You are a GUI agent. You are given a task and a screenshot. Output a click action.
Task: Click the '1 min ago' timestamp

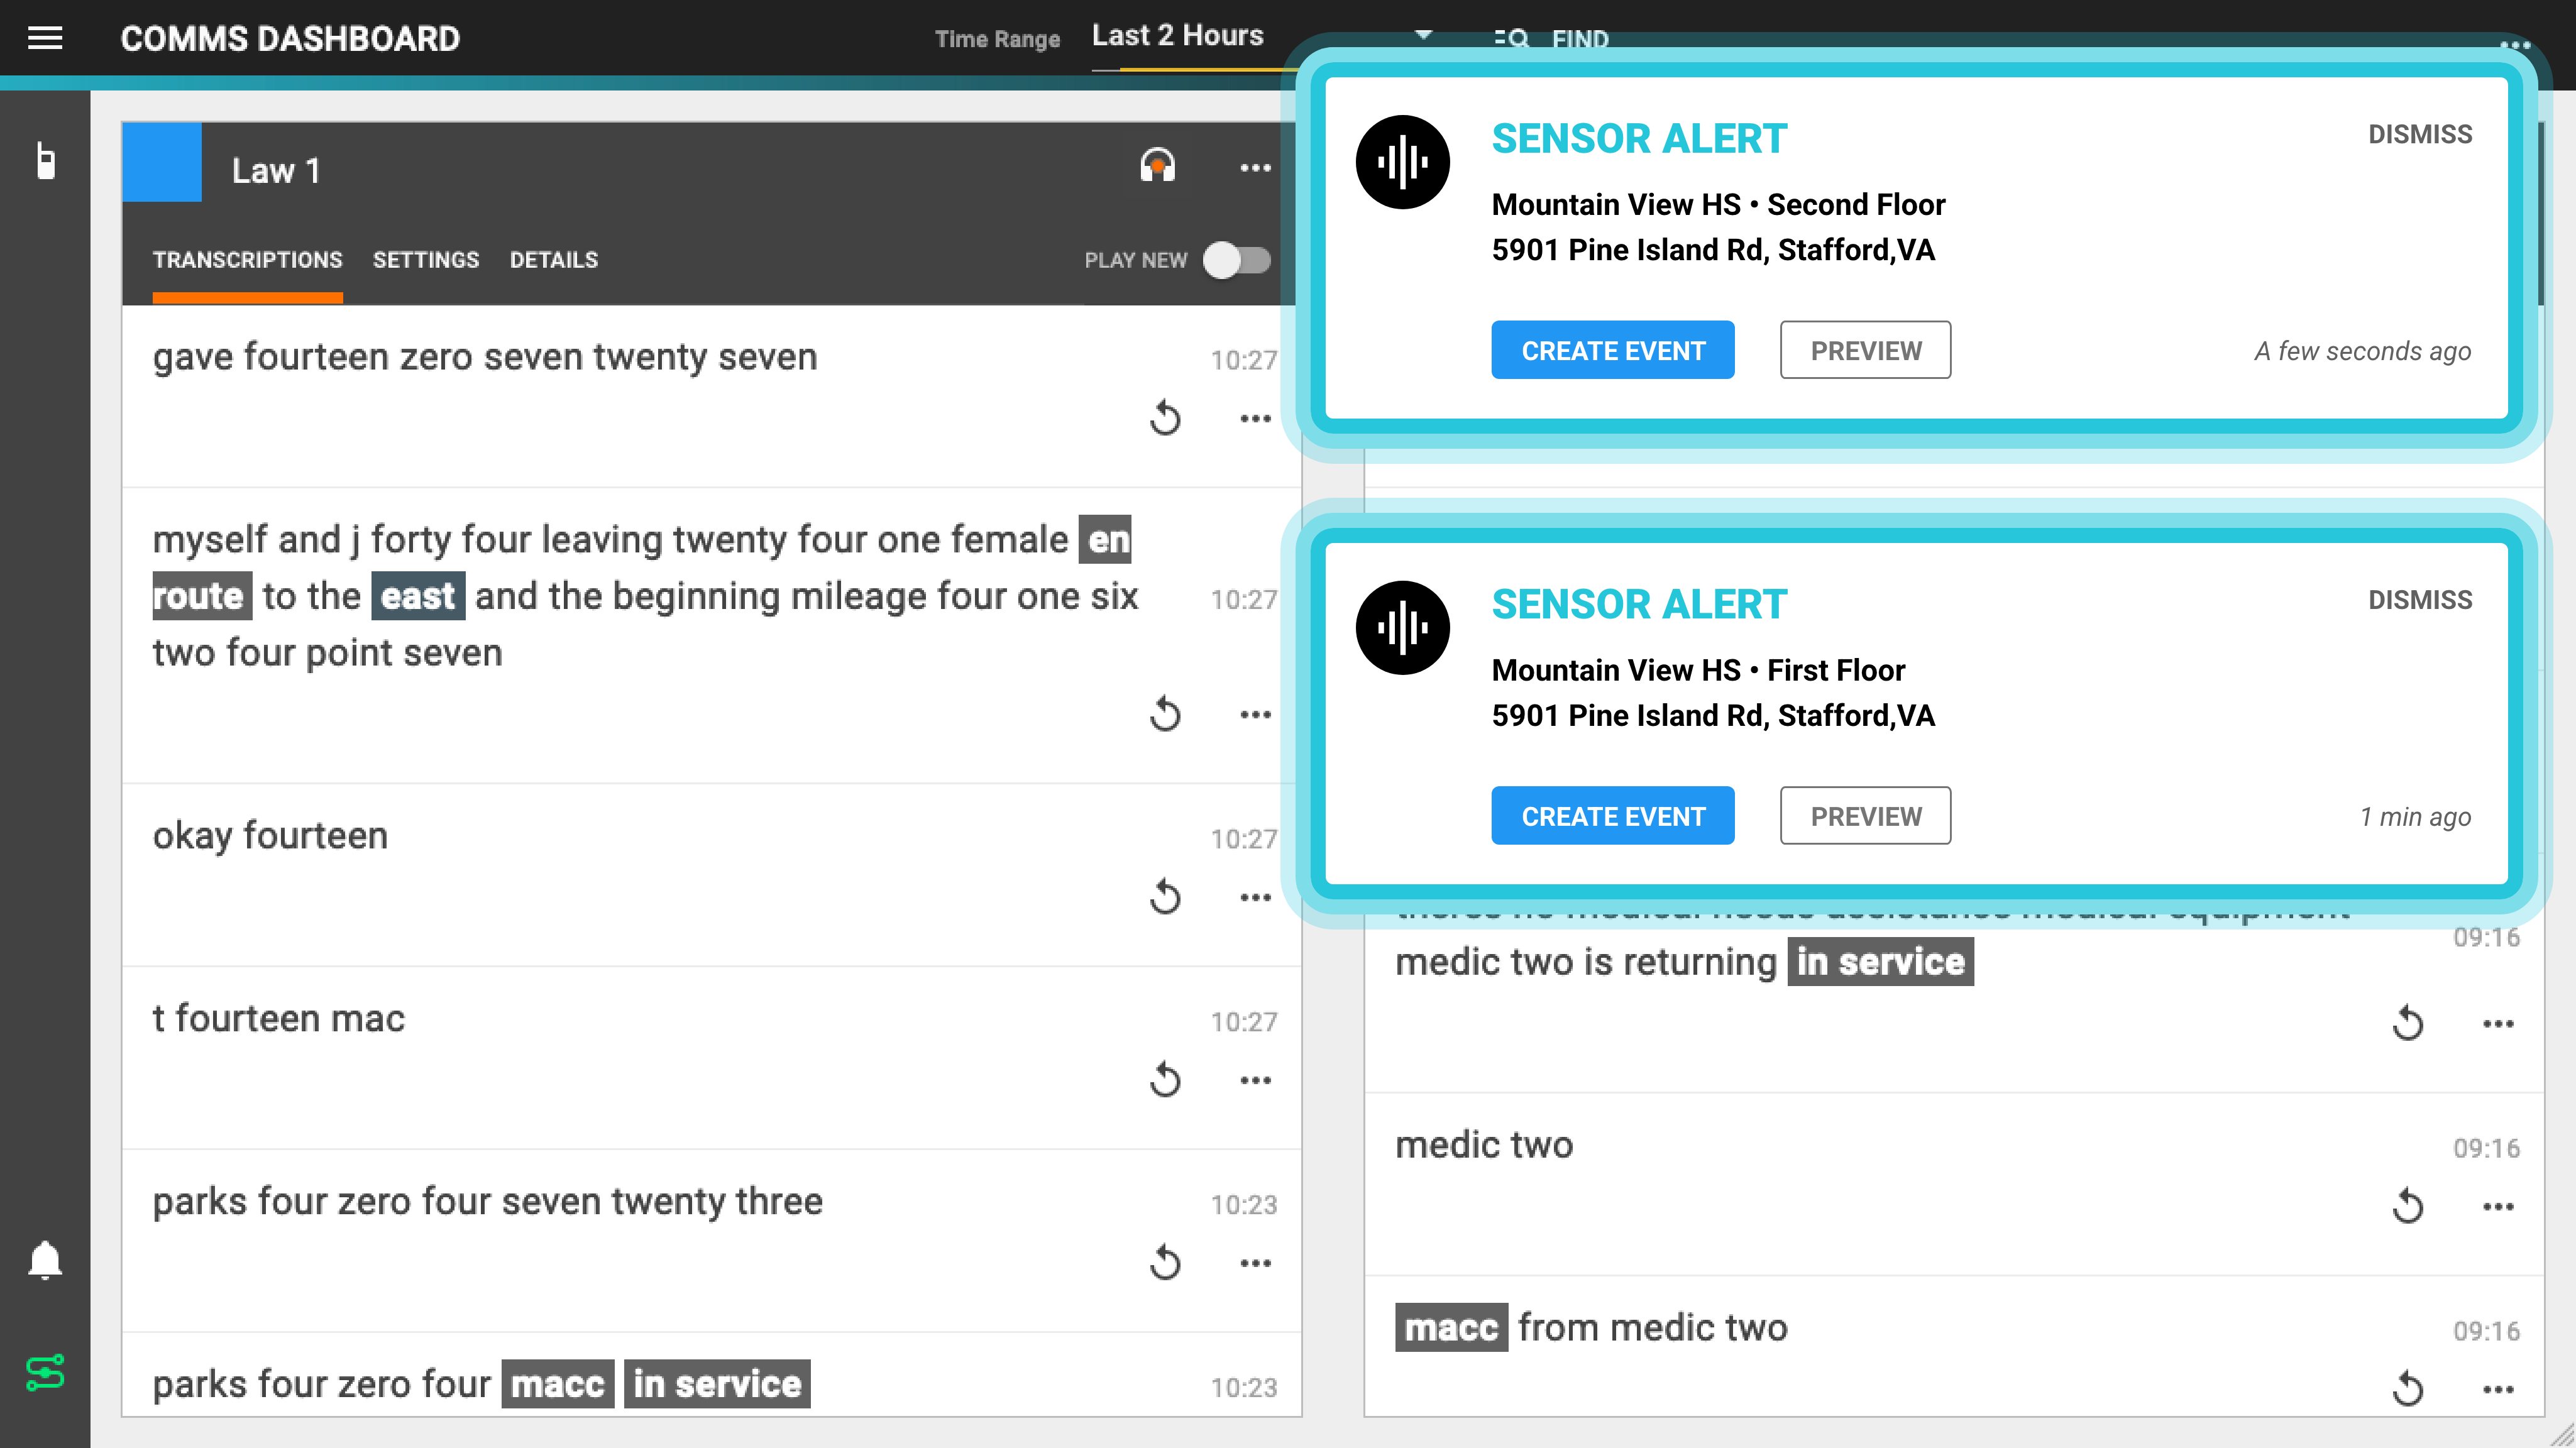coord(2415,817)
